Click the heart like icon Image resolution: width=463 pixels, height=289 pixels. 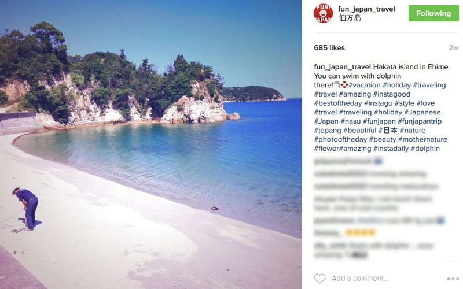click(x=319, y=279)
